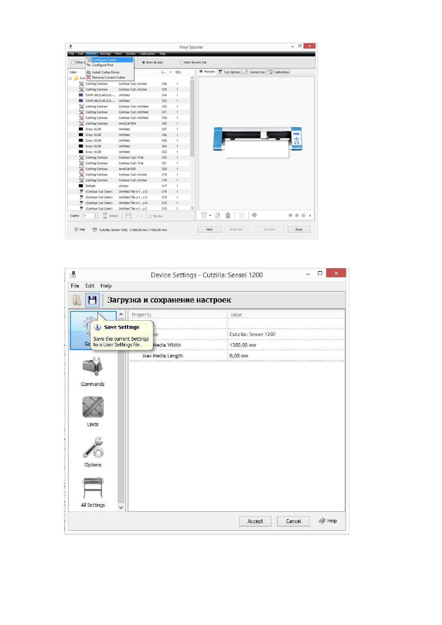The height and width of the screenshot is (625, 442).
Task: Select Options category in Device Settings
Action: (93, 452)
